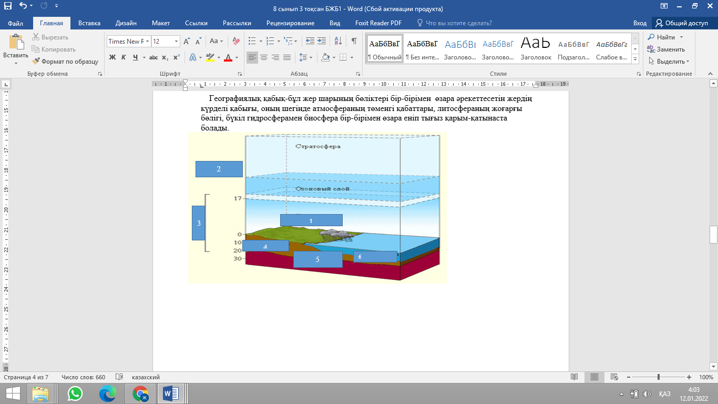Switch to Web Layout view in the status bar
Screen dimensions: 718x404
[x=614, y=377]
